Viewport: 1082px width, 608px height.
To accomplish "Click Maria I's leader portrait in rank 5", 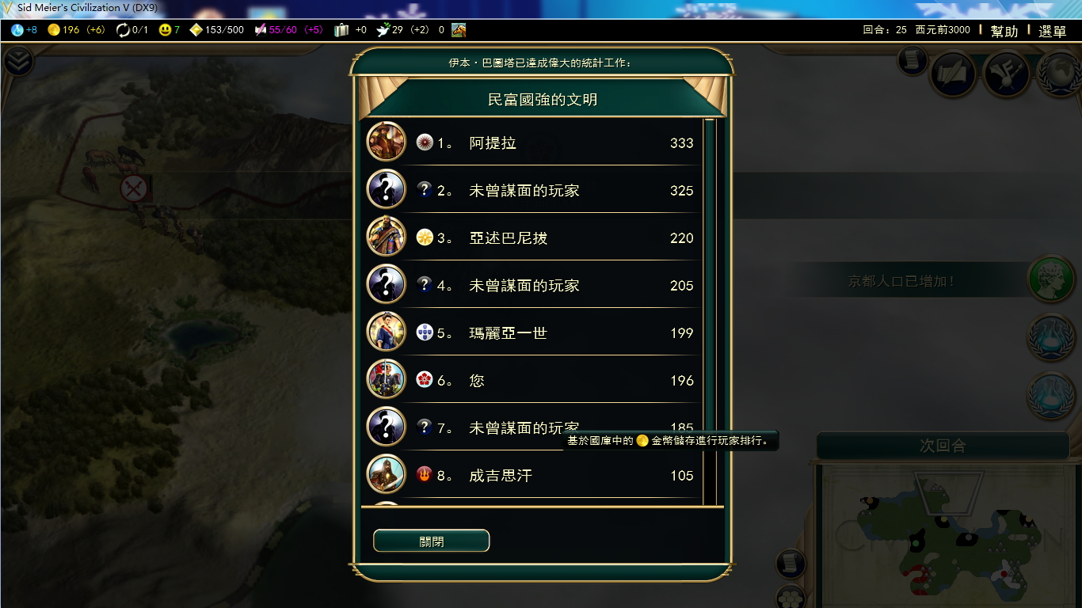I will [x=387, y=332].
